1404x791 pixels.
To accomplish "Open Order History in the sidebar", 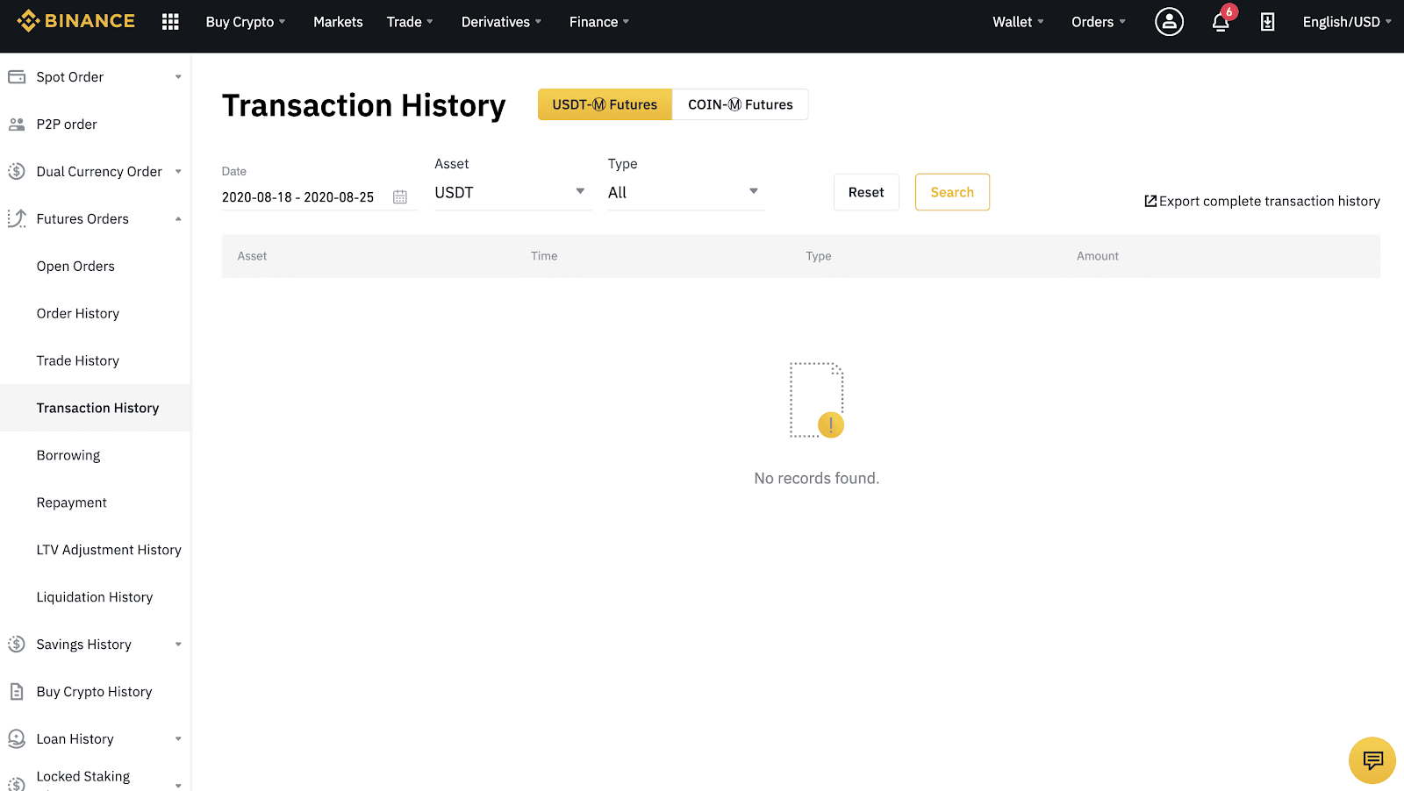I will click(78, 314).
